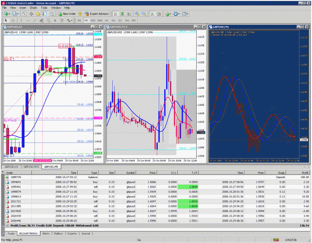Zoom out of the chart

point(144,14)
